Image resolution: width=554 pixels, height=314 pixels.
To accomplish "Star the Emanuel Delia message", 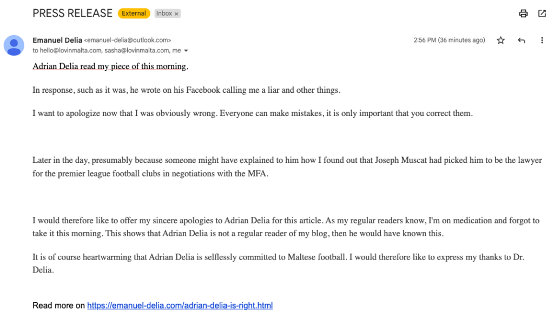I will [x=501, y=40].
